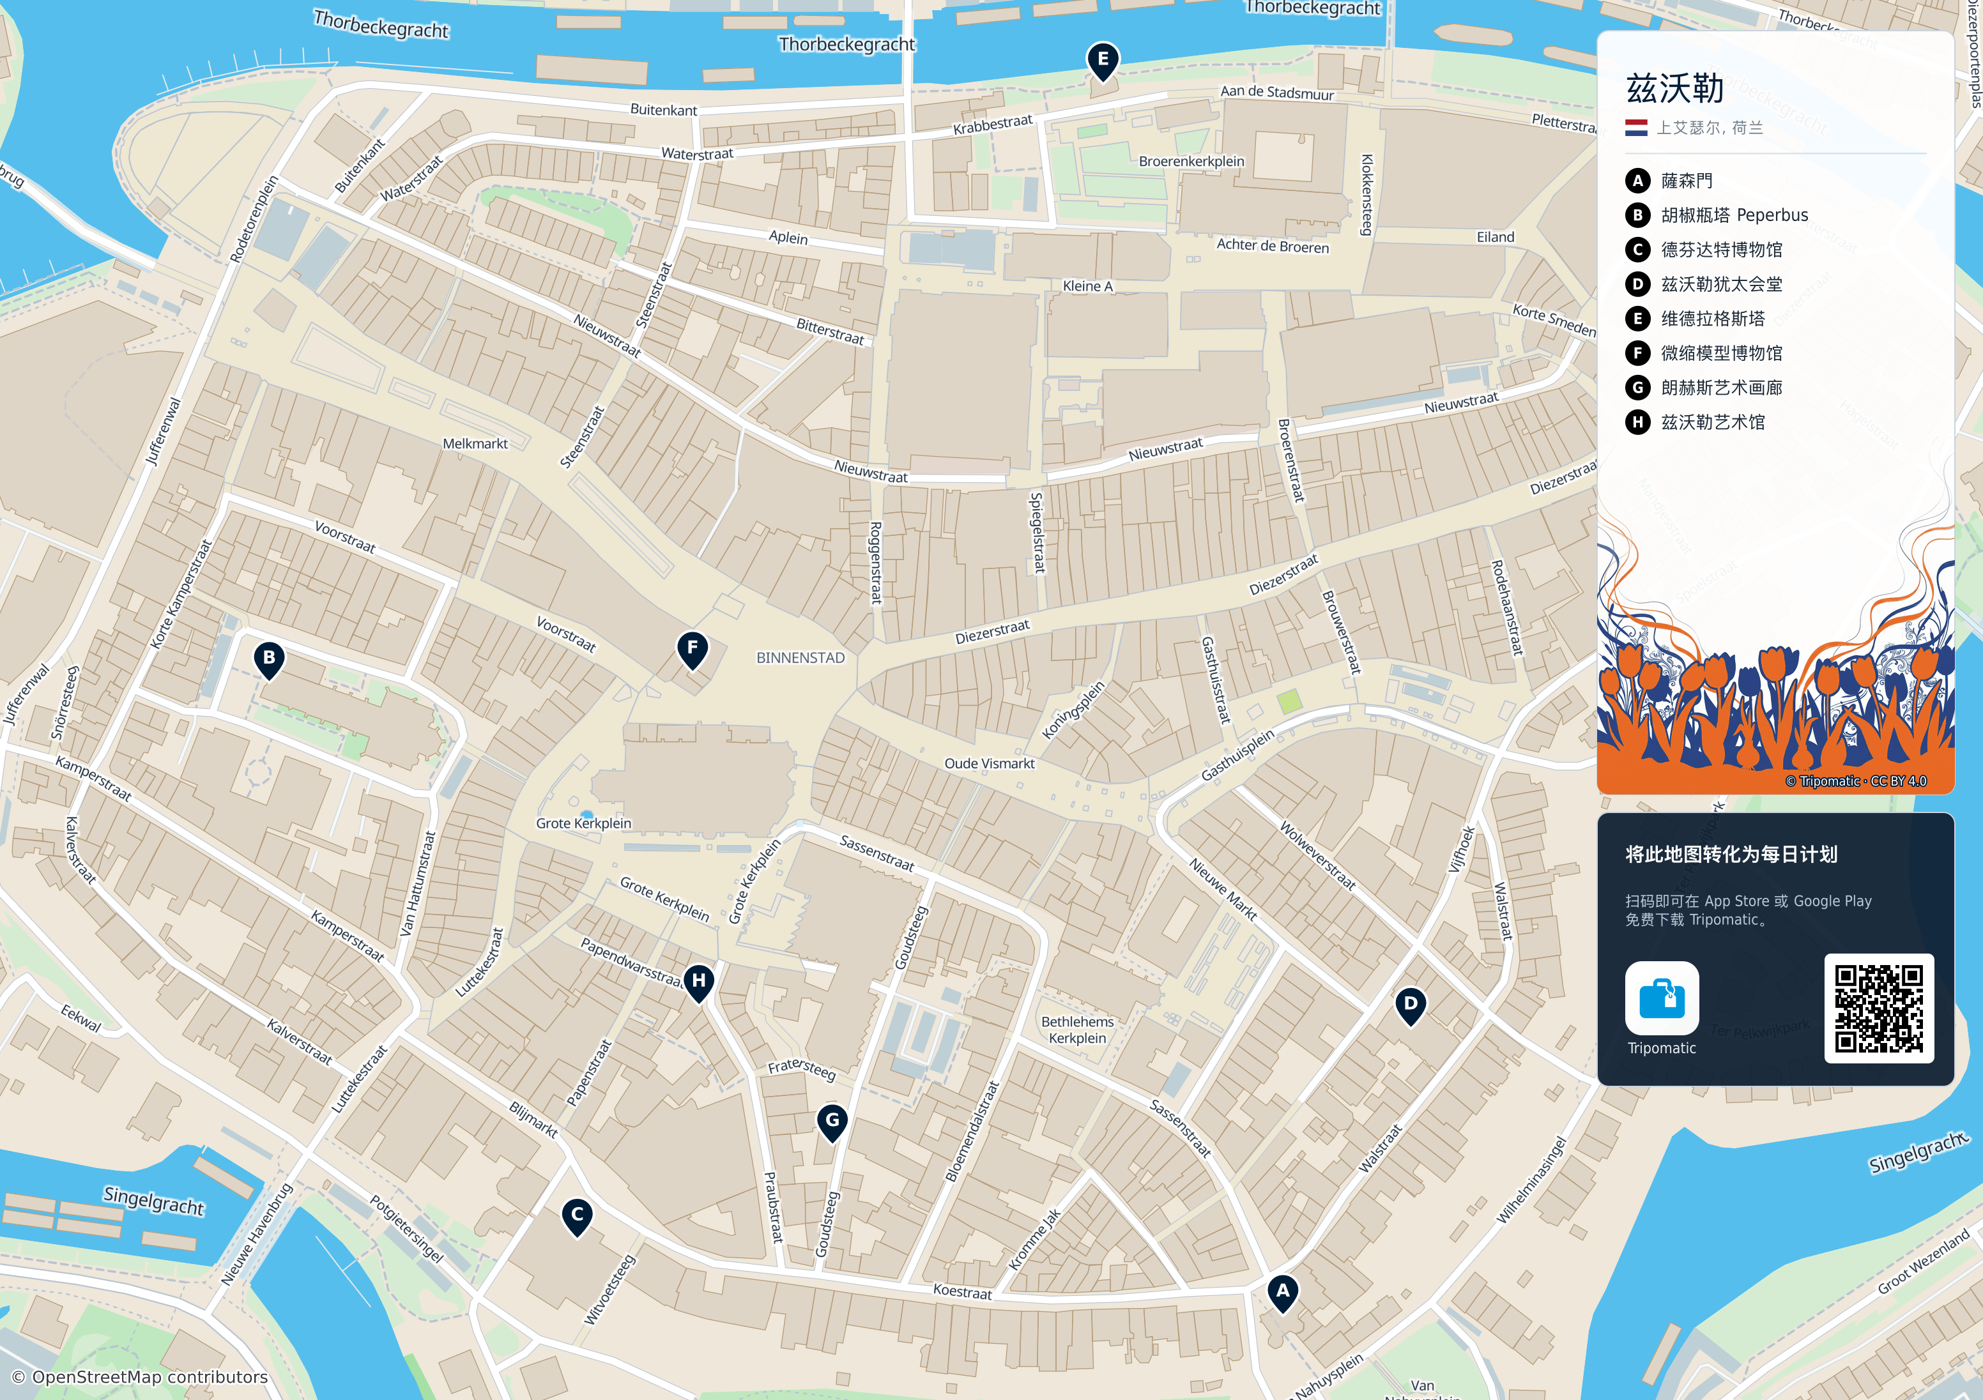This screenshot has height=1400, width=1983.
Task: Click map marker G on Goudsteeg
Action: click(832, 1122)
